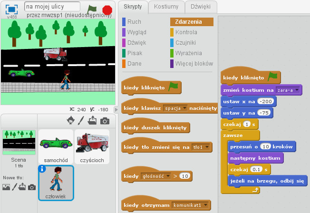The width and height of the screenshot is (310, 213).
Task: Select Zdarzenia block category
Action: (x=192, y=22)
